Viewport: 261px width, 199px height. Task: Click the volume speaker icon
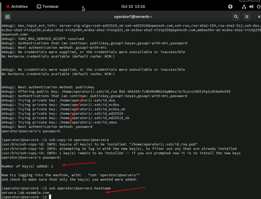251,7
